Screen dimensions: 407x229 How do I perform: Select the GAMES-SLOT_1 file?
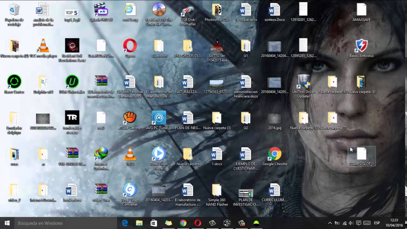click(x=362, y=157)
